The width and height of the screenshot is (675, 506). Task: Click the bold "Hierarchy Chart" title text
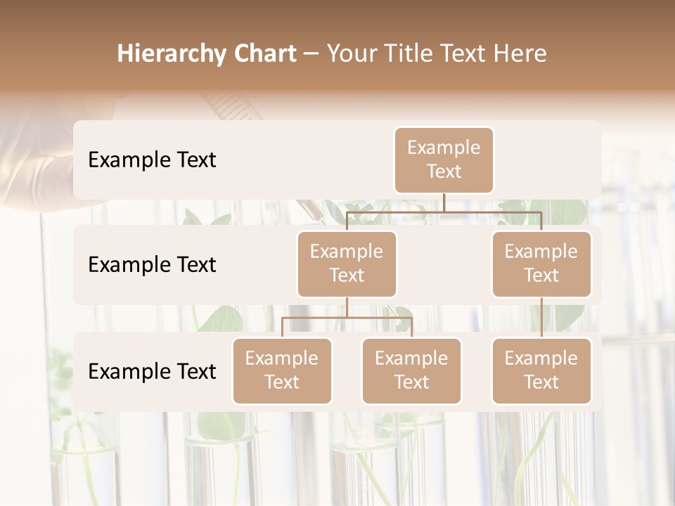click(206, 53)
